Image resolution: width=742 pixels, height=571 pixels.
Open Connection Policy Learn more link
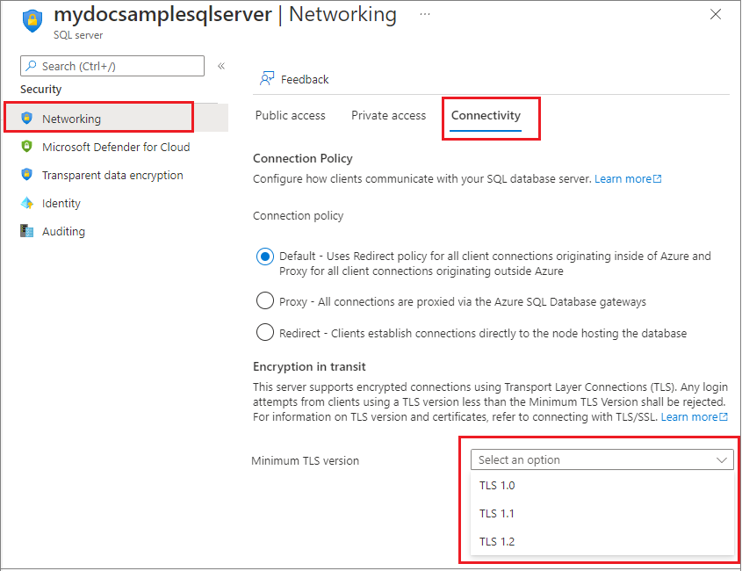pyautogui.click(x=623, y=179)
